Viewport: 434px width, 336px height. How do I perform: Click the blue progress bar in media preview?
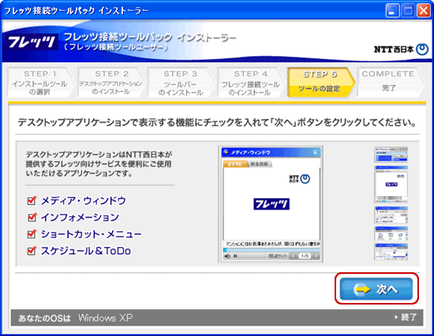tap(271, 250)
